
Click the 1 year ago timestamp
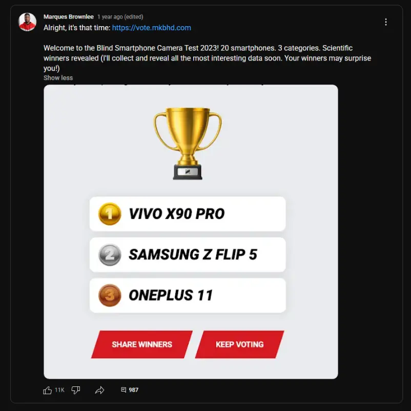click(x=110, y=17)
